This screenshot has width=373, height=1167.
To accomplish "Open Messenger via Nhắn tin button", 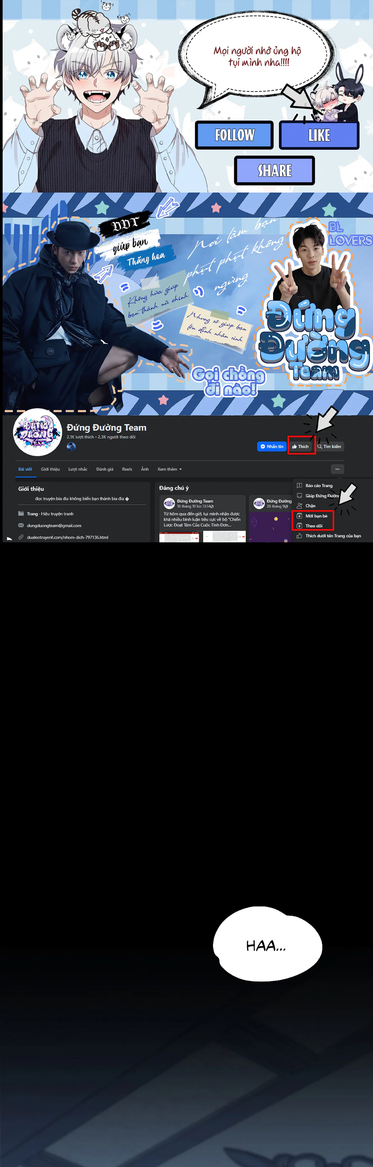I will 272,446.
